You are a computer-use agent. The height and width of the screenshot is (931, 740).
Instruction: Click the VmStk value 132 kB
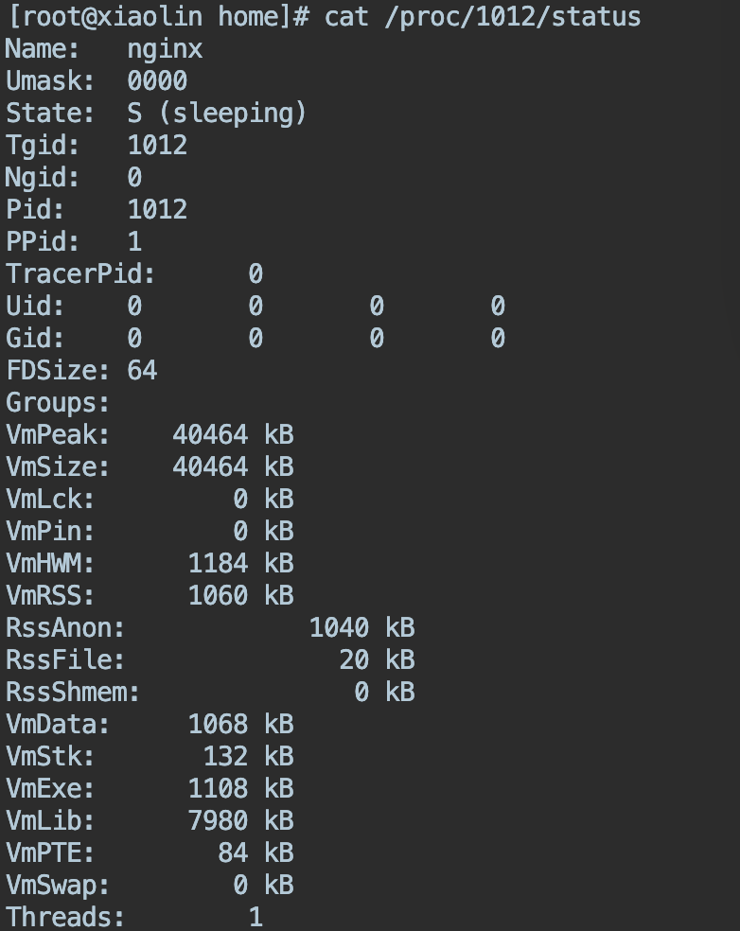pos(248,756)
